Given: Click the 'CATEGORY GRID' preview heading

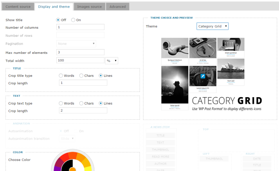Looking at the screenshot, I should click(x=227, y=101).
